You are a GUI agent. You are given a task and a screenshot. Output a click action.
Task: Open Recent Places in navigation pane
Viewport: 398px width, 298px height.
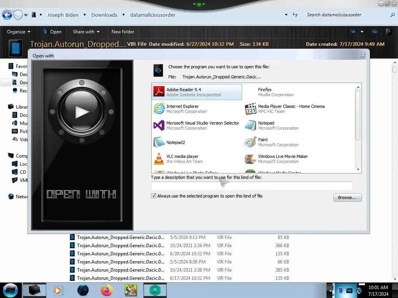tap(20, 90)
